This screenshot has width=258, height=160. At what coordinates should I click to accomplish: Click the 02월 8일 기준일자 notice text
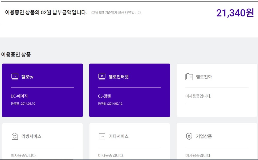pyautogui.click(x=116, y=13)
